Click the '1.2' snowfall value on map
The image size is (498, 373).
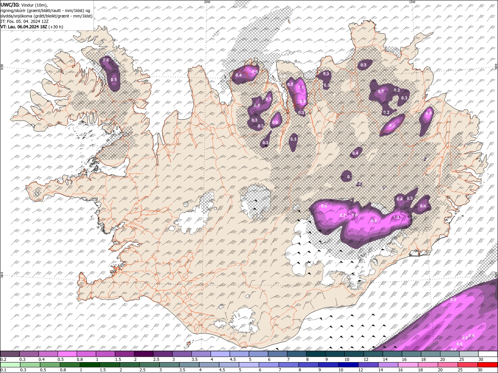pos(396,218)
